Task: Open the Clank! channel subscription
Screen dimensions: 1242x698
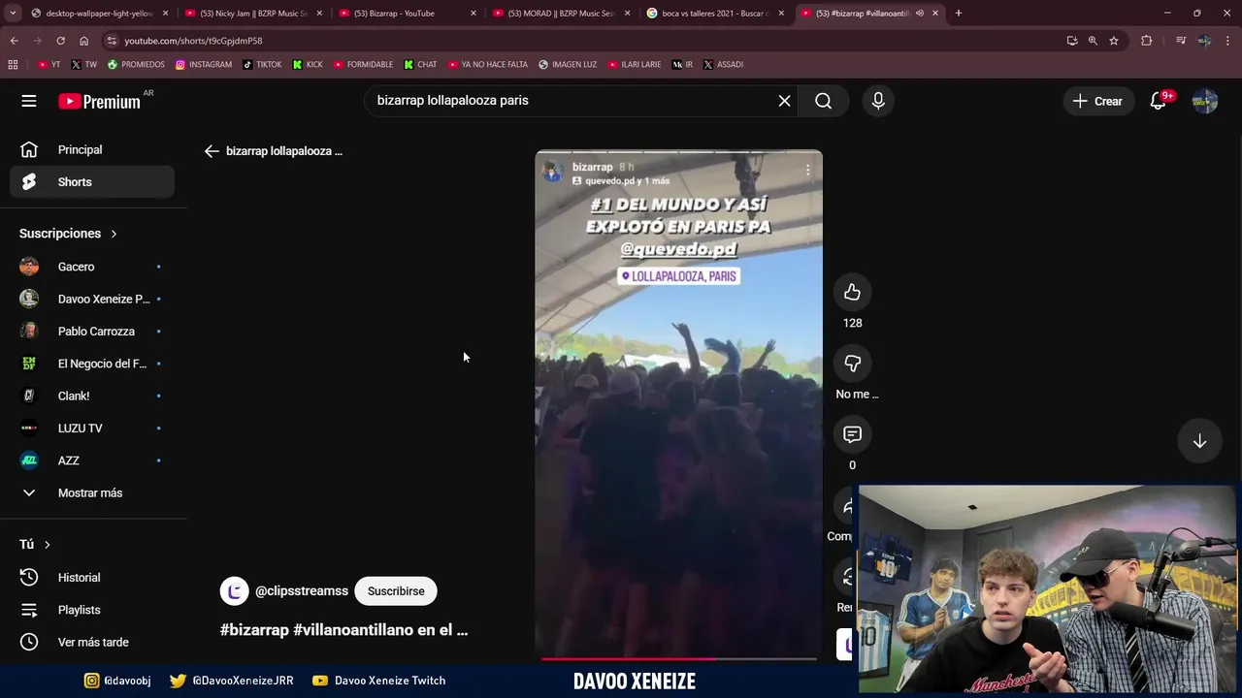Action: pyautogui.click(x=92, y=396)
